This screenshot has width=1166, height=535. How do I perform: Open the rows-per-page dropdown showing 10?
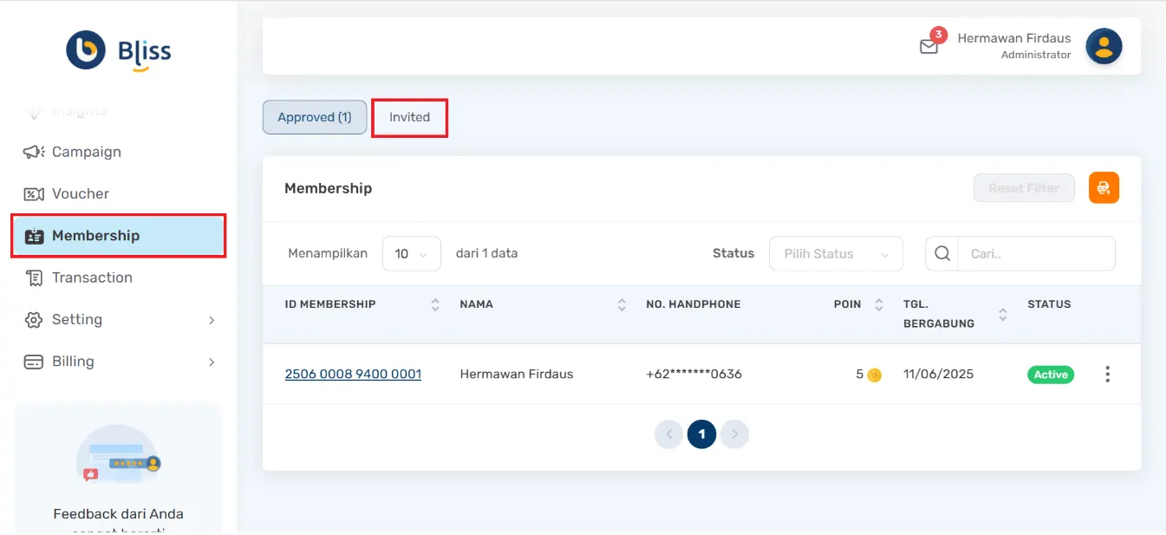click(411, 254)
